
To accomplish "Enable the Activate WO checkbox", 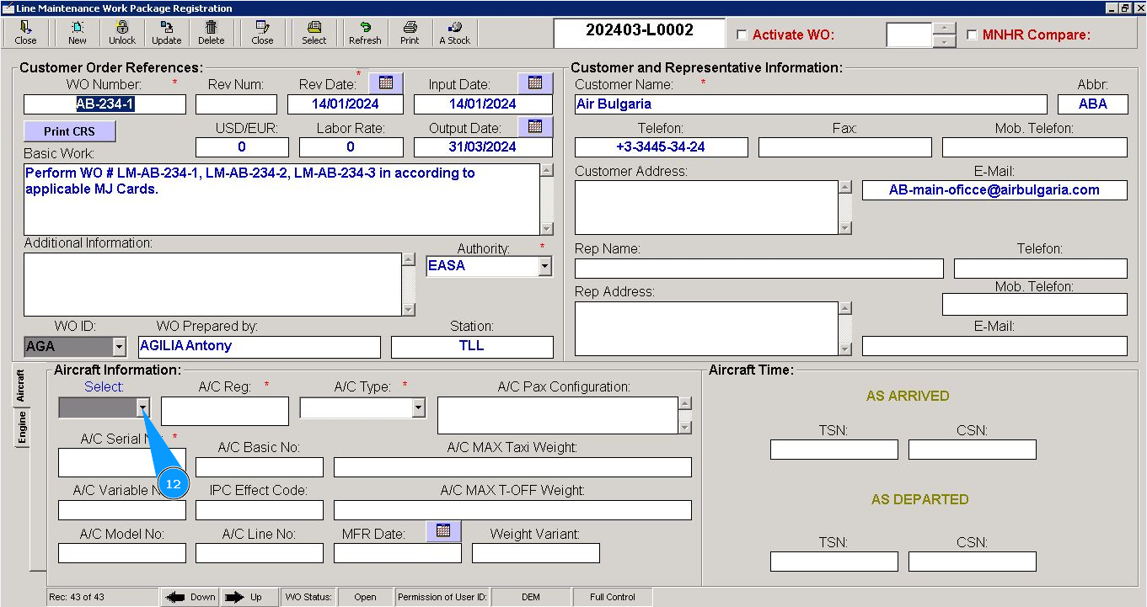I will point(742,35).
